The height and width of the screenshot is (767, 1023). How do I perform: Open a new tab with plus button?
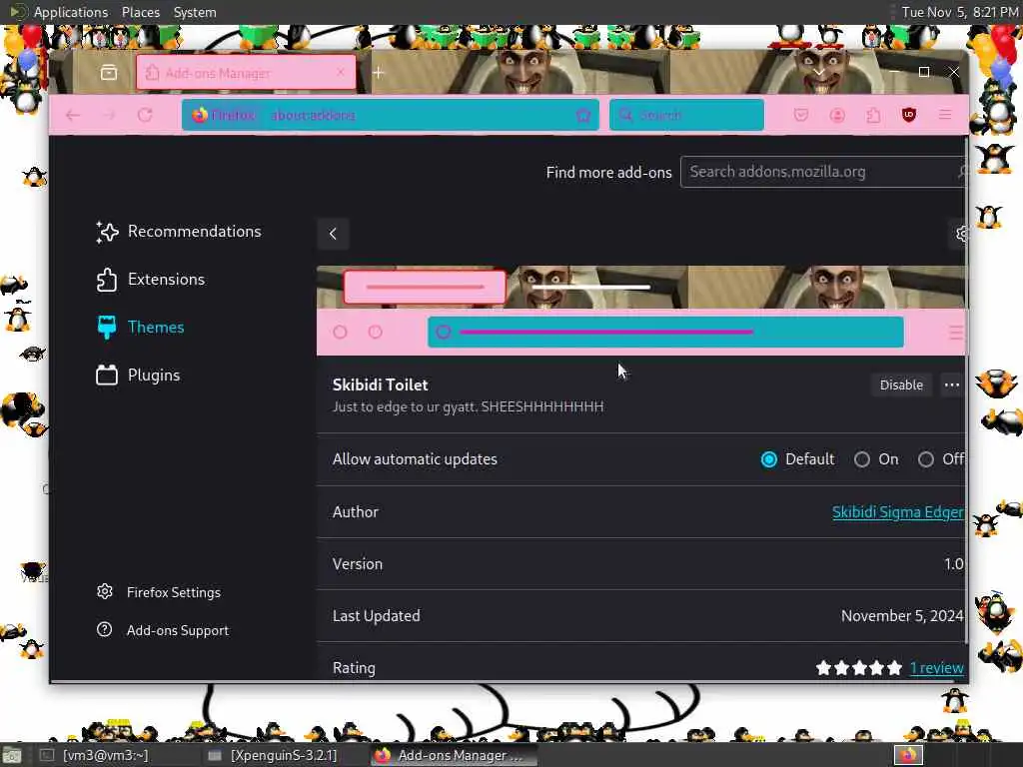[x=379, y=72]
